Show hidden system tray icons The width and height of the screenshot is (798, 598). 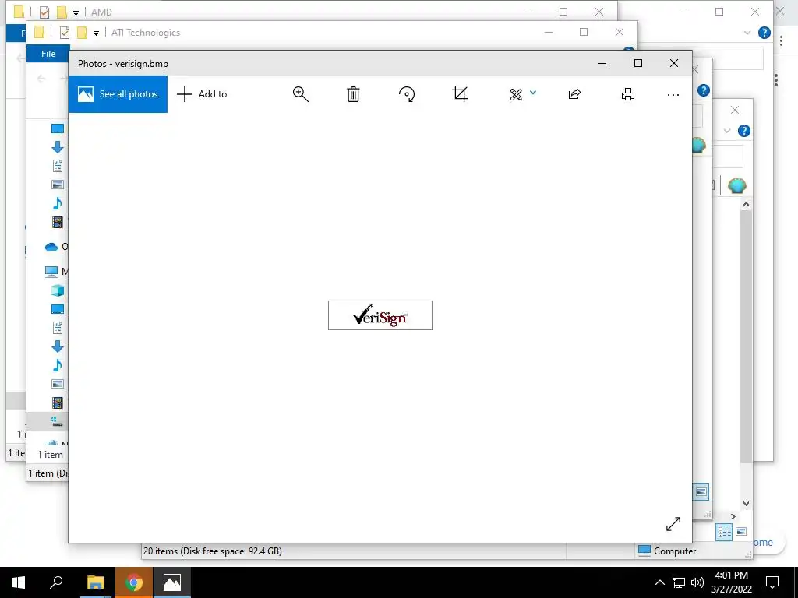(659, 582)
